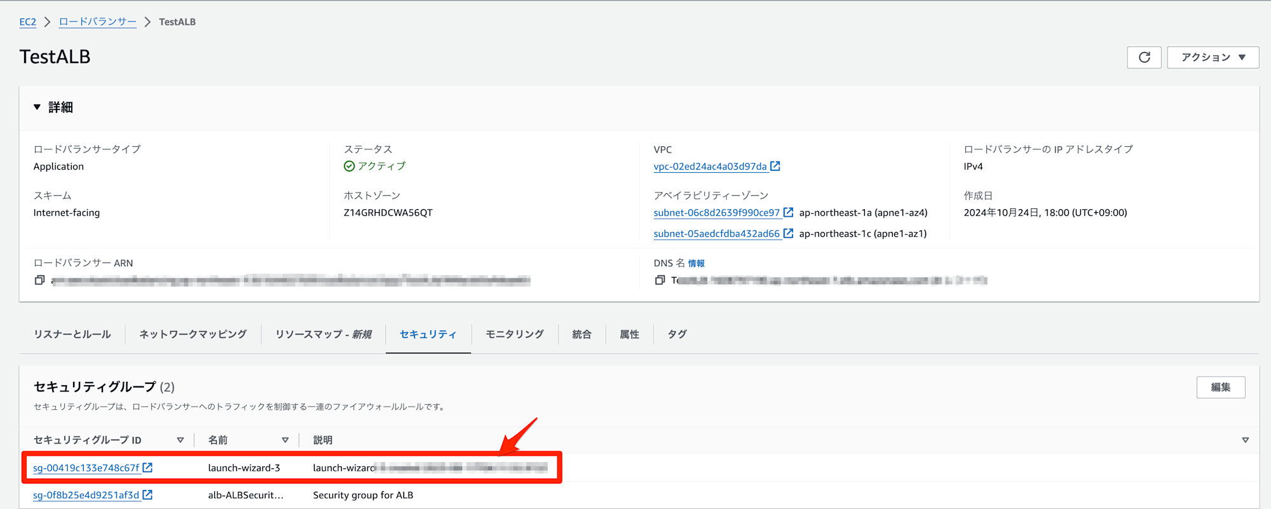The image size is (1271, 509).
Task: Open VPC vpc-02ed24ac4a03d97da link
Action: coord(710,166)
